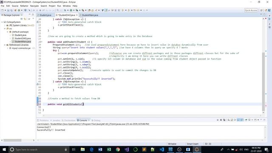Maximize the Console panel
272x153 pixels.
coord(264,120)
